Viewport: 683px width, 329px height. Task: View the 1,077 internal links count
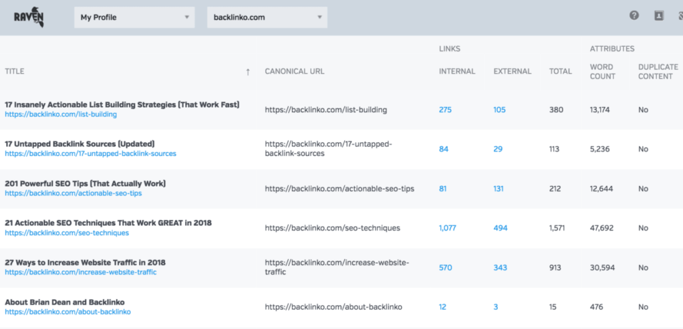[447, 228]
